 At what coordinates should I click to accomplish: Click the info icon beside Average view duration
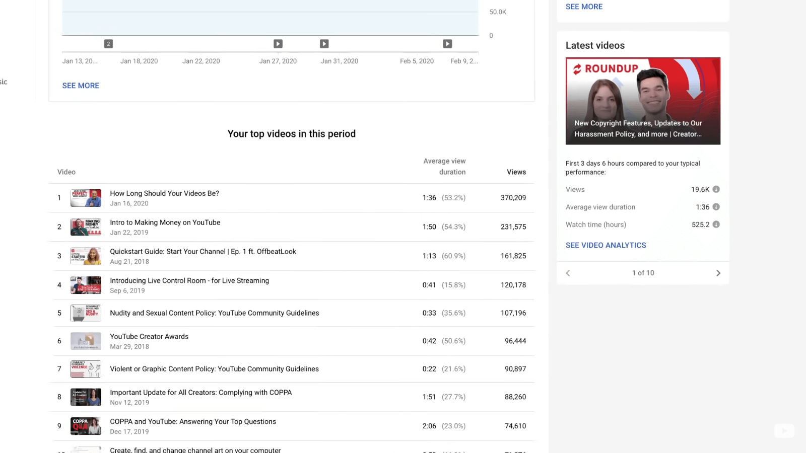point(716,207)
